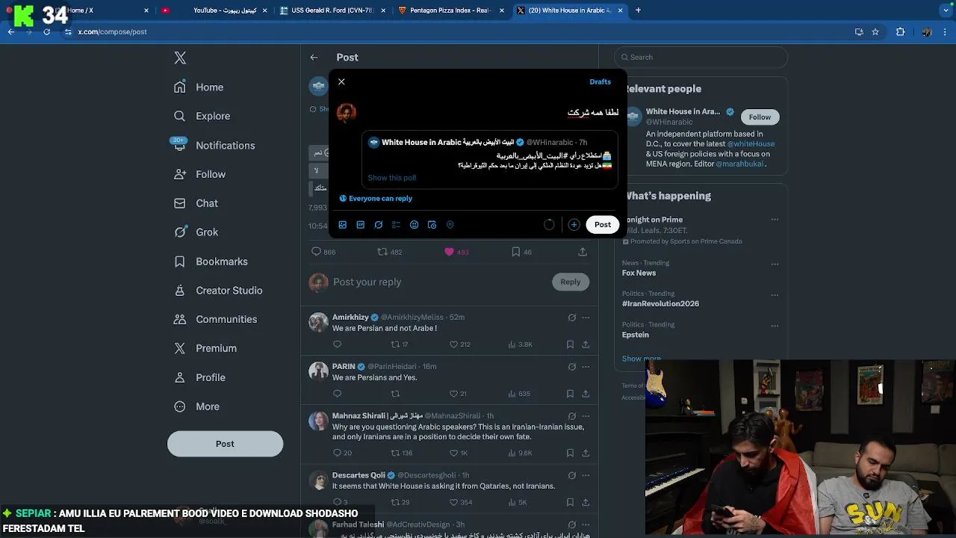Click the sidebar Post button
956x538 pixels.
click(225, 444)
